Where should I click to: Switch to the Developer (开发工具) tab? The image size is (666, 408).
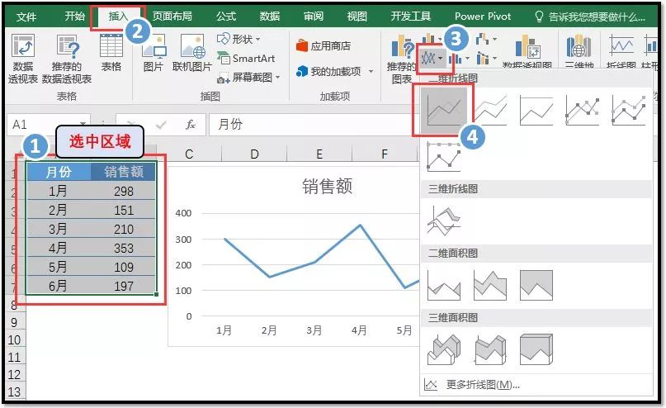[x=410, y=17]
